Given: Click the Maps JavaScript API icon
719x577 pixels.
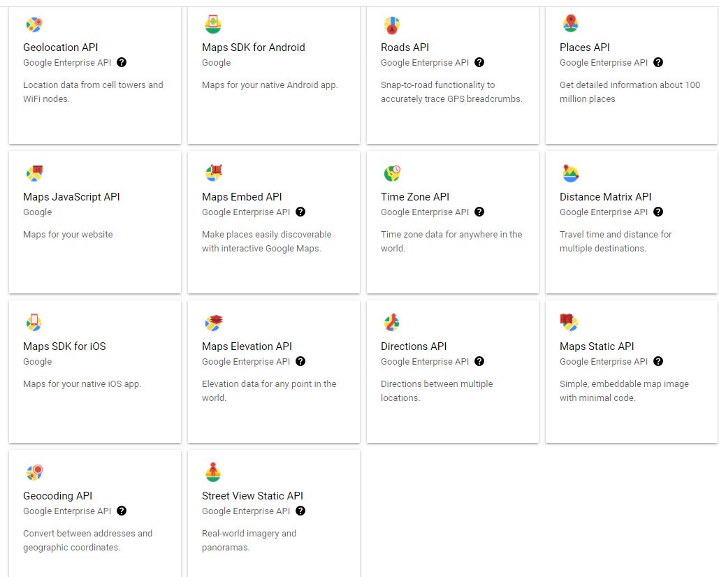Looking at the screenshot, I should (34, 173).
